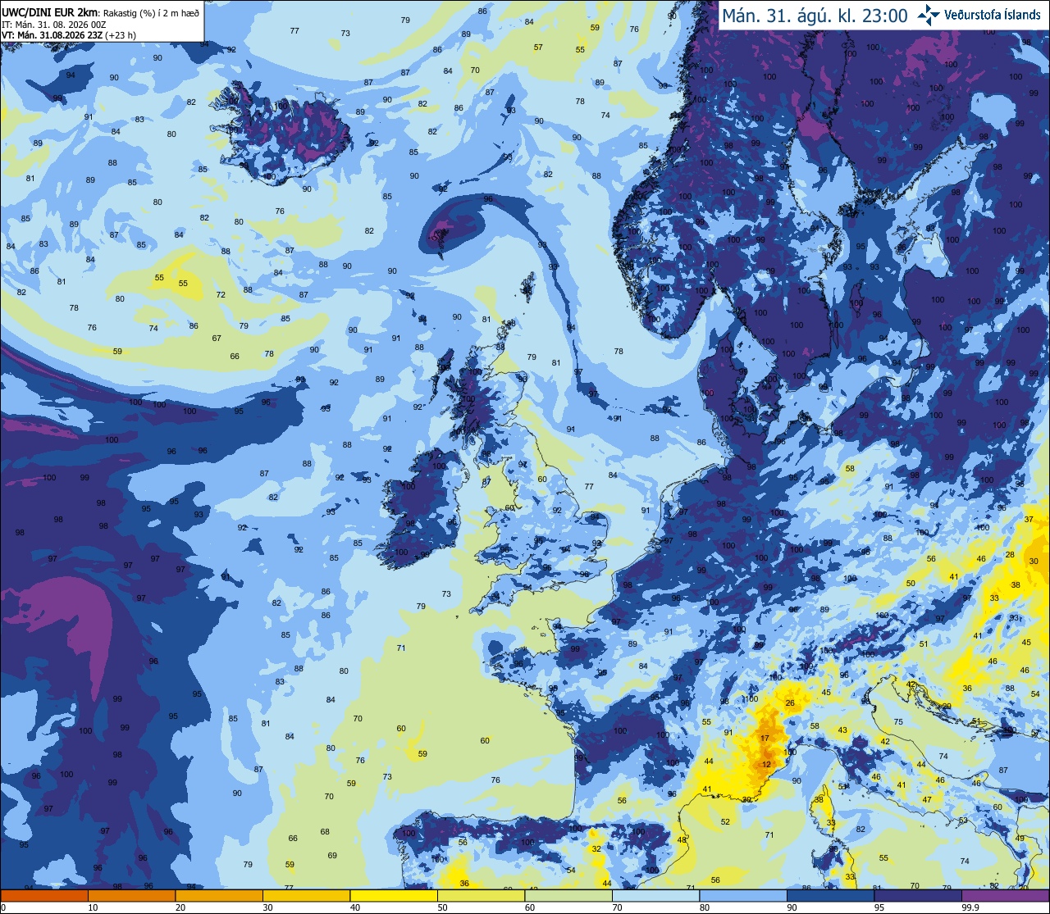Click the 12 humidity value in the Alps
The width and height of the screenshot is (1050, 914).
tap(766, 764)
